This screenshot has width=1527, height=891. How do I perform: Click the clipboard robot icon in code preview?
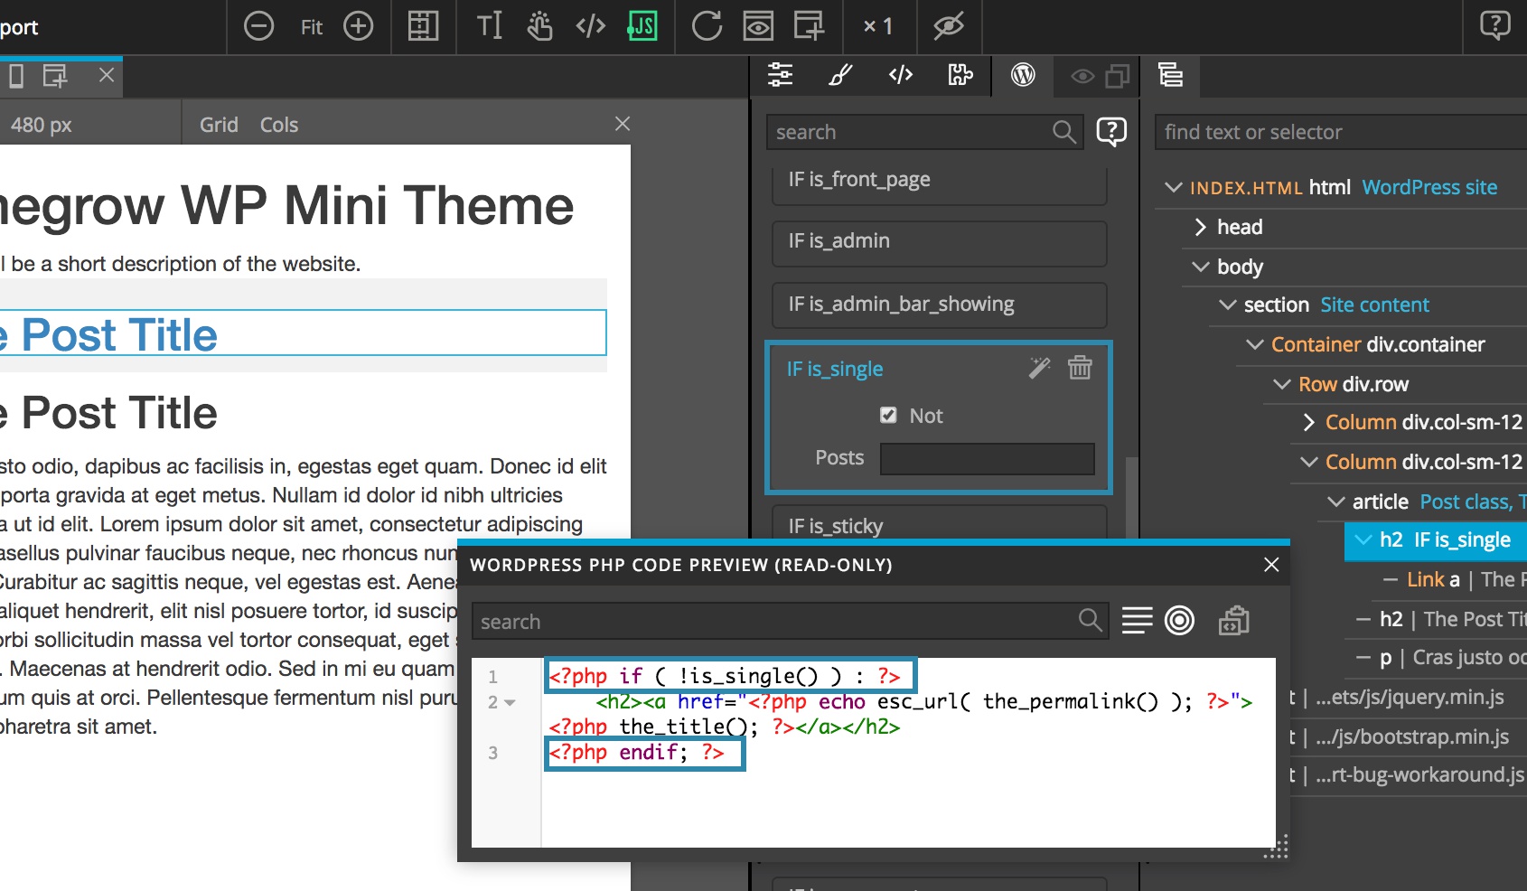click(1233, 620)
